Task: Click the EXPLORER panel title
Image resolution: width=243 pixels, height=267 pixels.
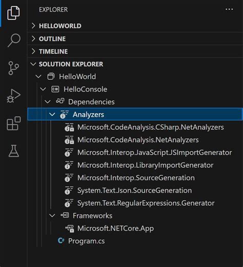Action: pyautogui.click(x=53, y=10)
